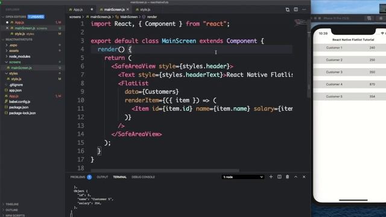
Task: Kill the terminal with trash icon
Action: click(x=287, y=177)
